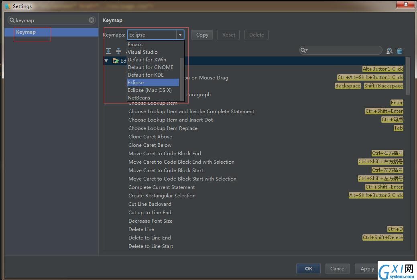Open the Keymaps combo box arrow
This screenshot has width=417, height=280.
point(180,35)
